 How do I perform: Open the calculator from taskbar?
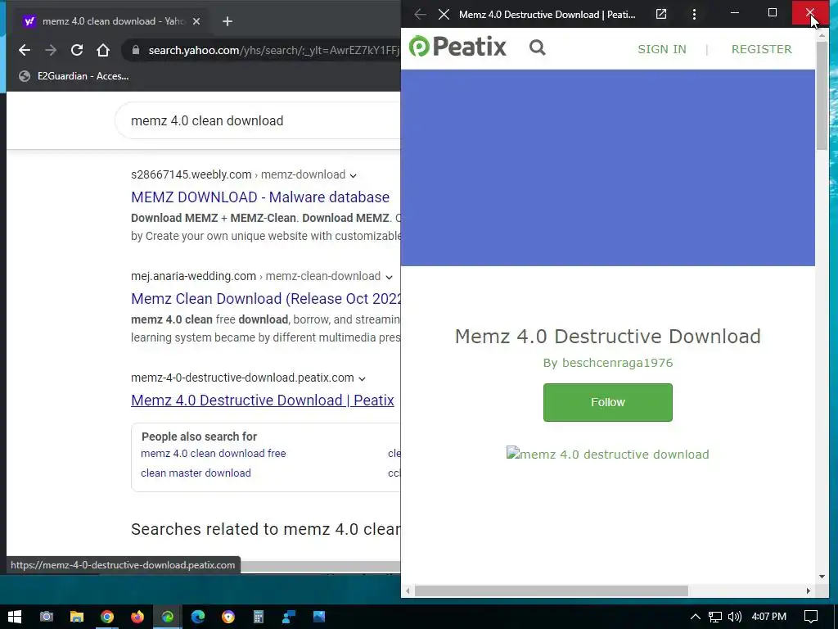(259, 617)
